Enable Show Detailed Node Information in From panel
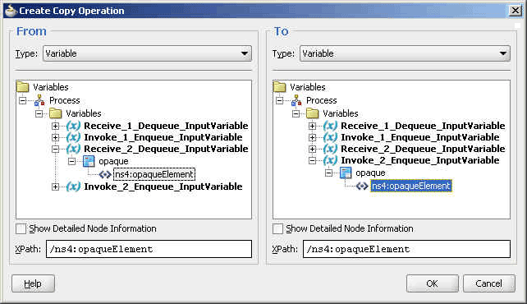 tap(21, 228)
